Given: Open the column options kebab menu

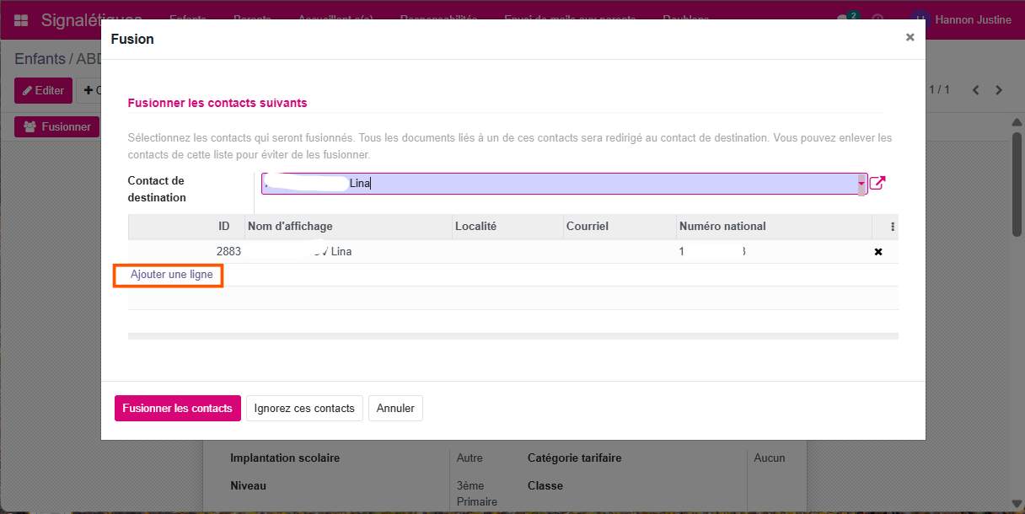Looking at the screenshot, I should pos(893,227).
